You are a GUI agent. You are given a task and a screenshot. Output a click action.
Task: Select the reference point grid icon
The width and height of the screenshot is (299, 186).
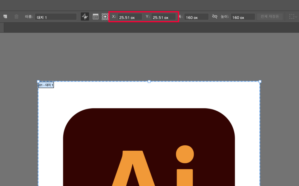105,17
